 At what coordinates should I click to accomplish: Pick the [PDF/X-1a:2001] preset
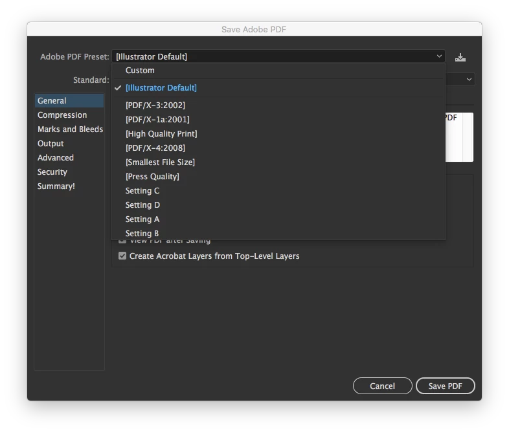278,120
